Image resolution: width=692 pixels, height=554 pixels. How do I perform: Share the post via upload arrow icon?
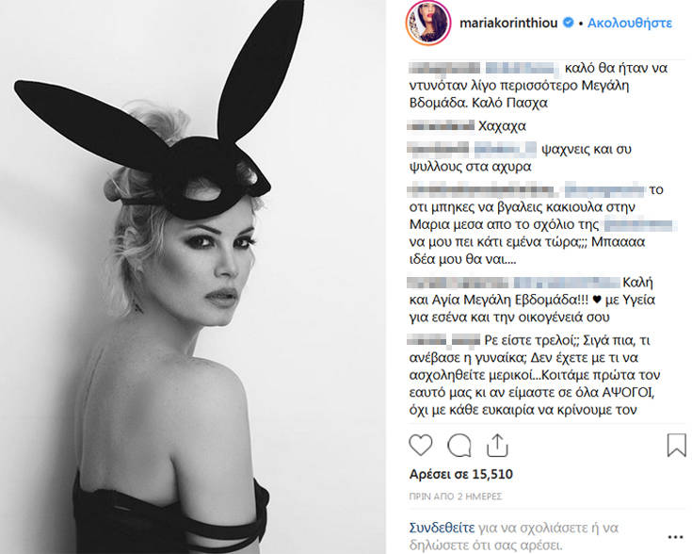coord(497,445)
